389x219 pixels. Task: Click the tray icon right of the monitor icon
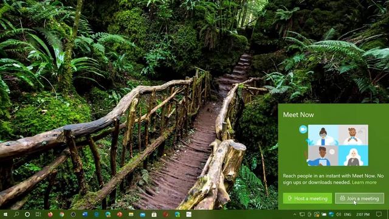[x=309, y=214]
